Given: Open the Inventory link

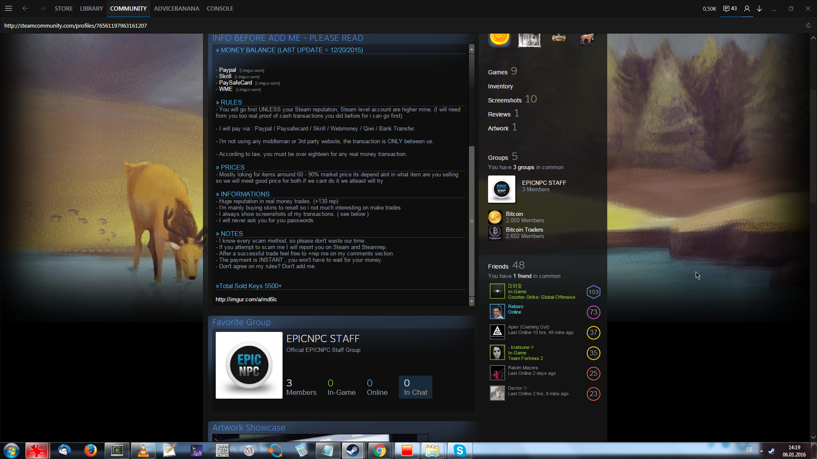Looking at the screenshot, I should click(500, 86).
